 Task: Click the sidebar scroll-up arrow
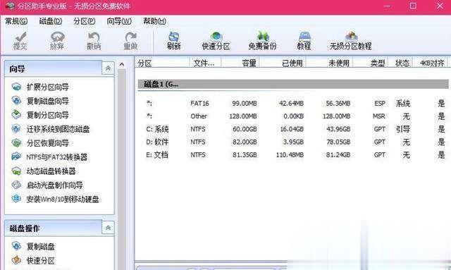pos(122,64)
